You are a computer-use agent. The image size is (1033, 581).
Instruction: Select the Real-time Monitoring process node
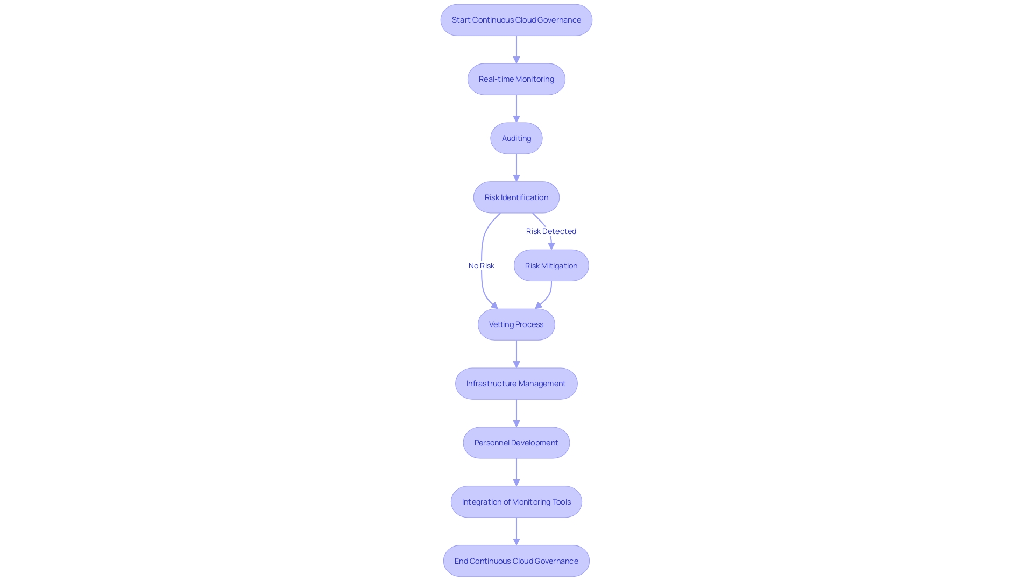(x=516, y=79)
